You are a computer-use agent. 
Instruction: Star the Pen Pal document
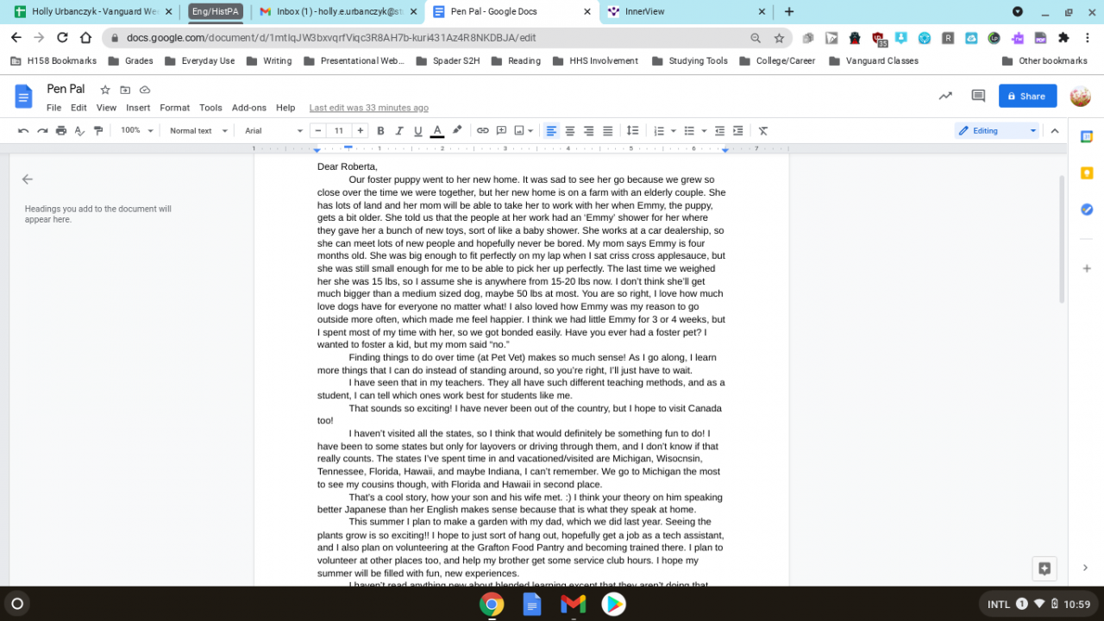[x=105, y=90]
